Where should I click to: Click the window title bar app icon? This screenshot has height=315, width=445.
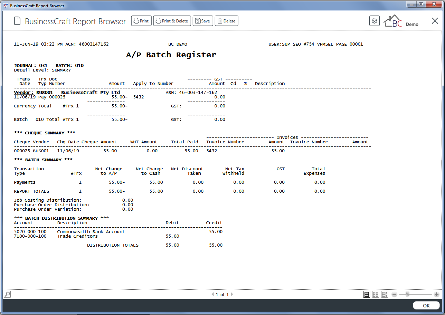[x=6, y=6]
